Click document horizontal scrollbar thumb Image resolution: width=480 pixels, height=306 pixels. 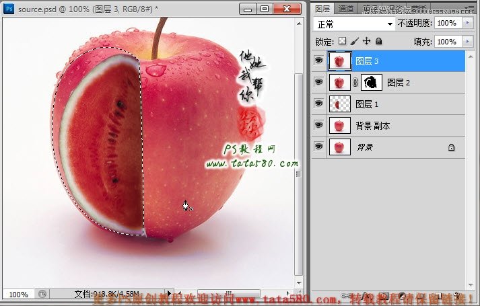229,293
